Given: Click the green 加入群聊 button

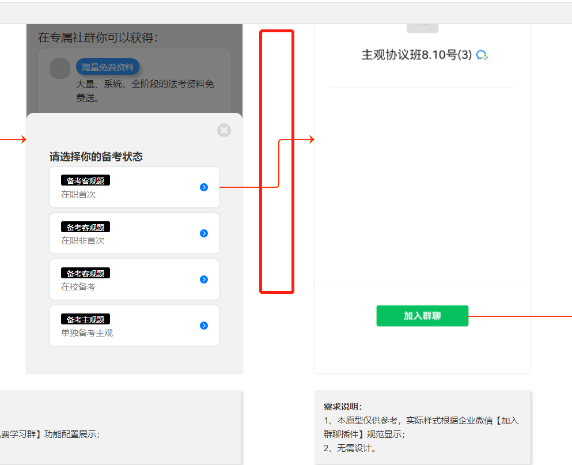Looking at the screenshot, I should (422, 316).
